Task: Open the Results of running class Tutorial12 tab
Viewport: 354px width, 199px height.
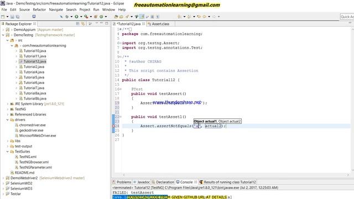Action: click(x=228, y=182)
